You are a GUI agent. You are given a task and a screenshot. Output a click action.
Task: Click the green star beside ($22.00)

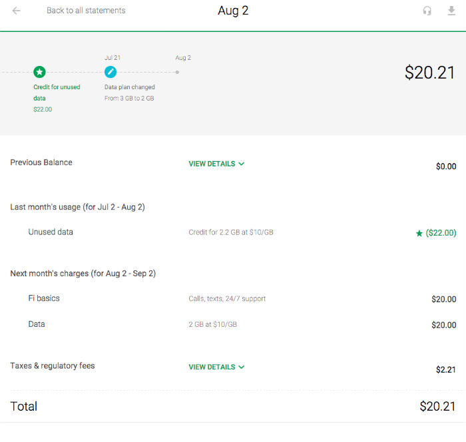[x=419, y=233]
